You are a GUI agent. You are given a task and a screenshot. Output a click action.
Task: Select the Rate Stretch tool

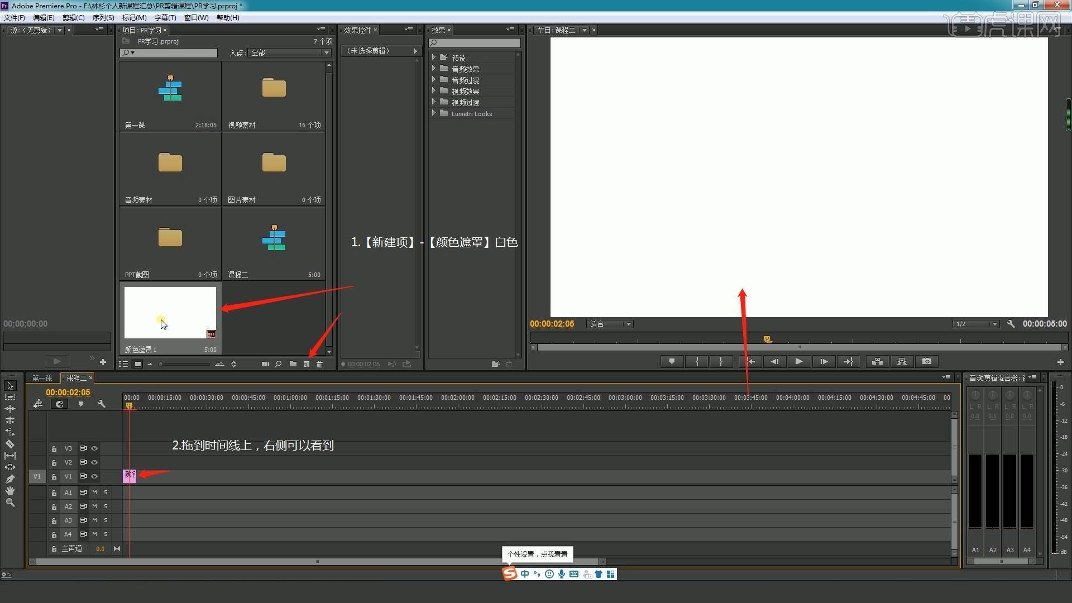tap(10, 432)
